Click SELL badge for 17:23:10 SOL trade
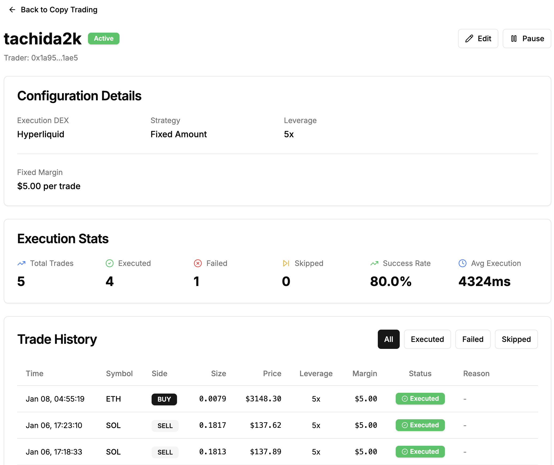Image resolution: width=554 pixels, height=465 pixels. click(x=165, y=426)
